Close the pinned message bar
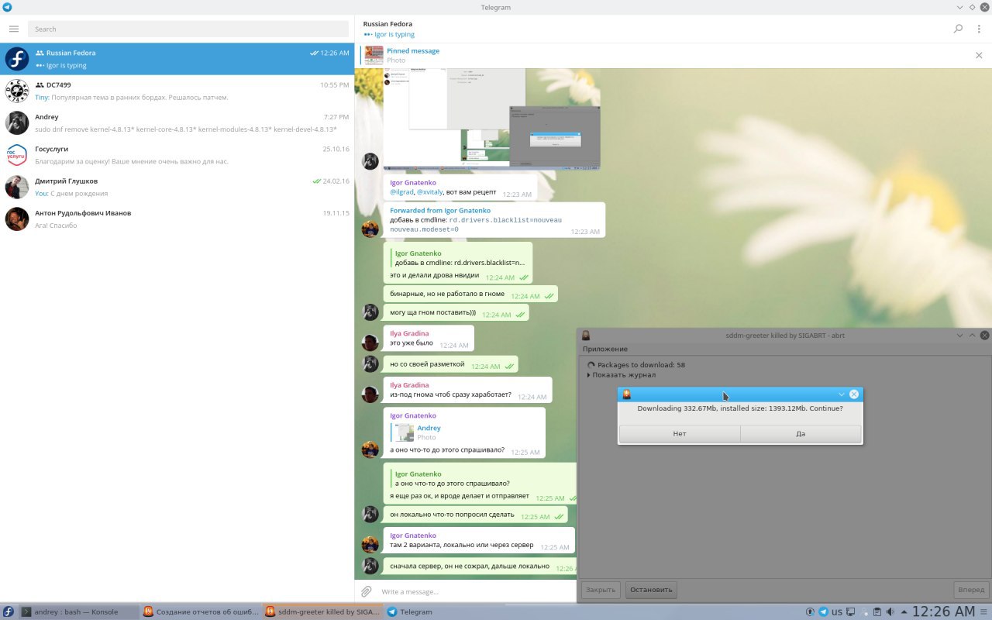992x620 pixels. point(979,55)
